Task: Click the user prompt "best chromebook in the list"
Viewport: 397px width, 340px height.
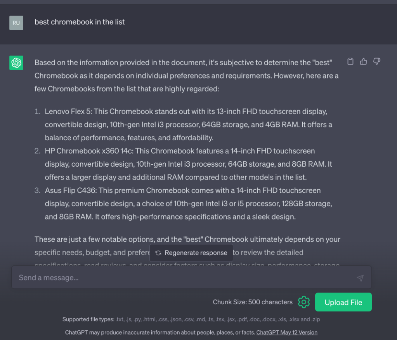Action: coord(80,22)
